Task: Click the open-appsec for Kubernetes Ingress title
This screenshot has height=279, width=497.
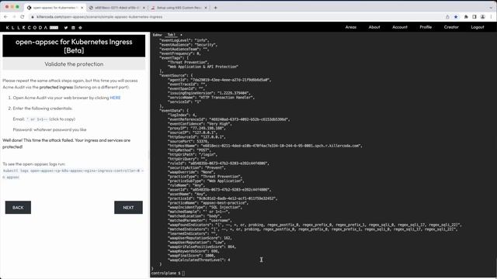Action: click(74, 46)
